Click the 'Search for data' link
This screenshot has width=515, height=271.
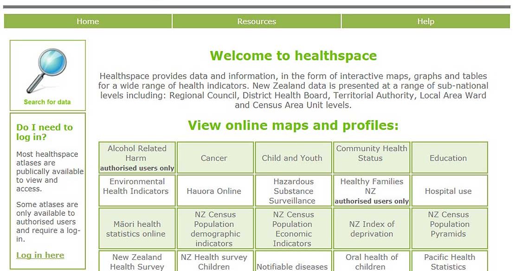click(47, 102)
